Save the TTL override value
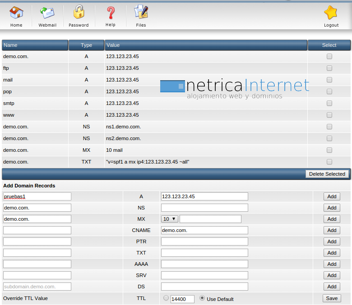The image size is (352, 305). point(332,298)
